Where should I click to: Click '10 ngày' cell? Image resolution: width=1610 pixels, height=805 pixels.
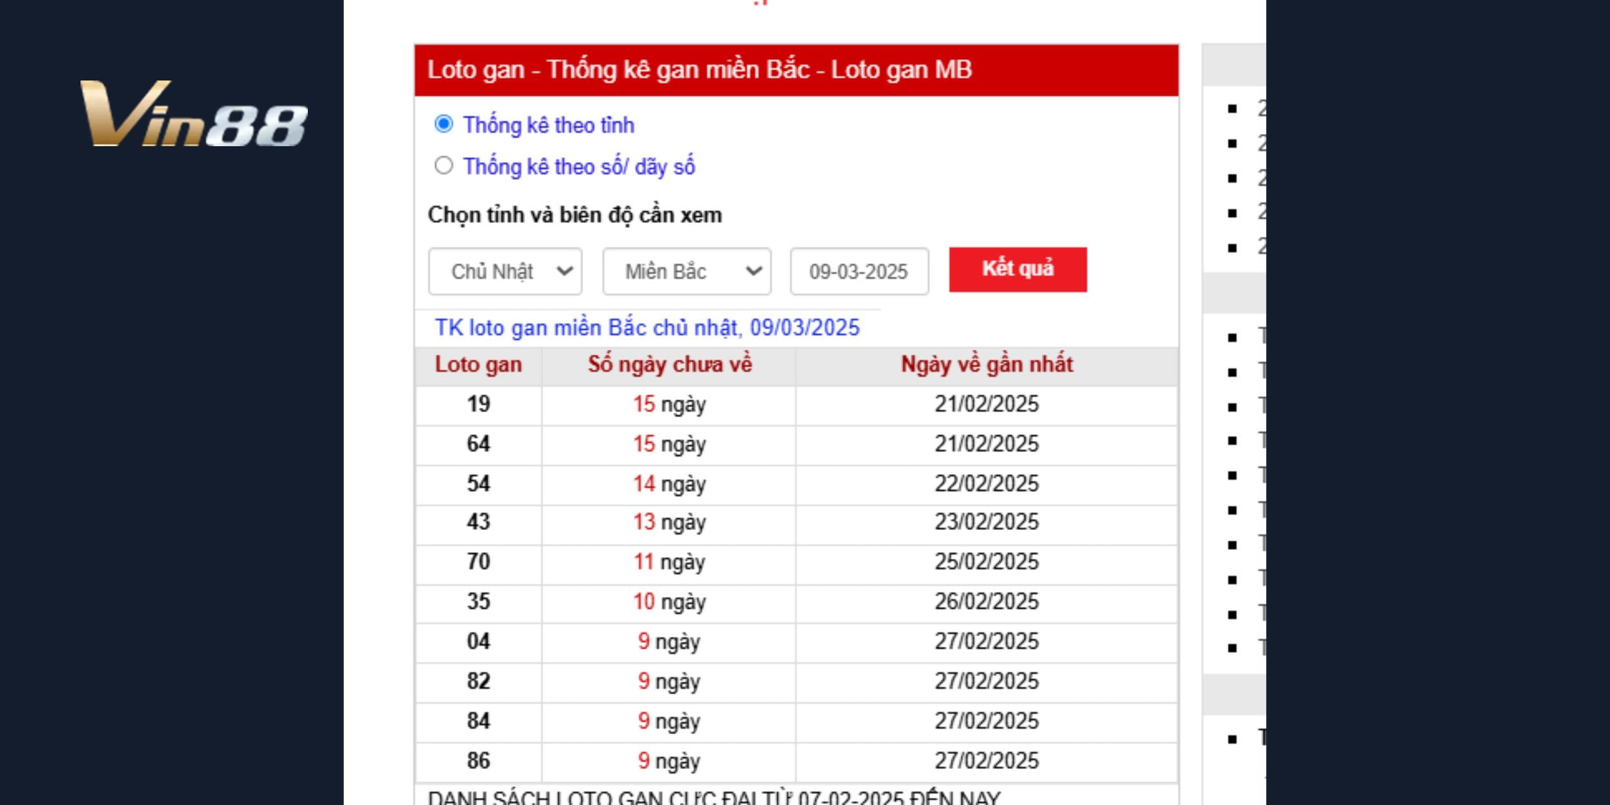point(670,602)
